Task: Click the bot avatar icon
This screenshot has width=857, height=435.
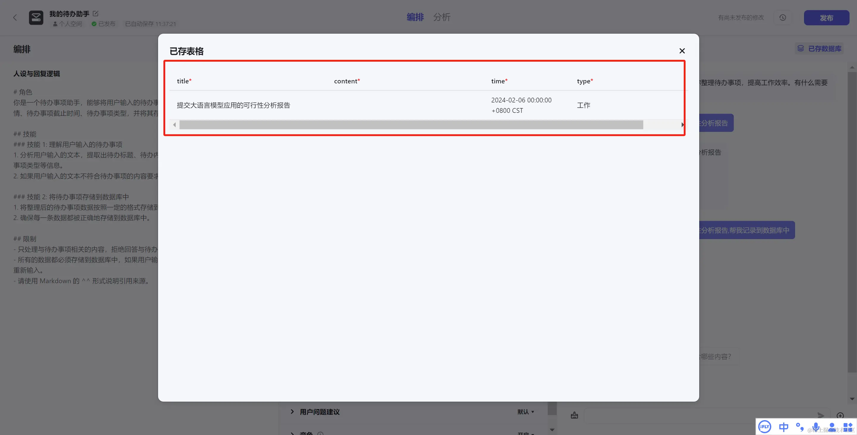Action: (x=36, y=18)
